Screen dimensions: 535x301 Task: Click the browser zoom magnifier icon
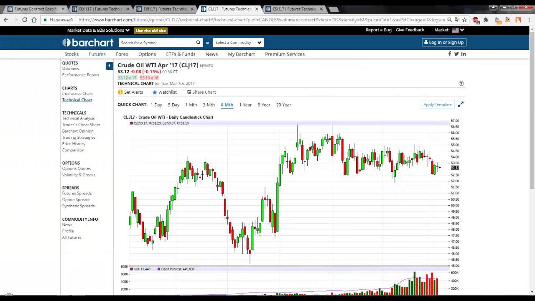pyautogui.click(x=450, y=20)
